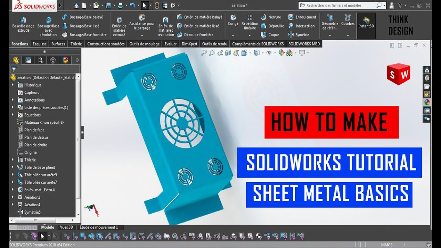
Task: Activate the Intersection tool
Action: 301,26
